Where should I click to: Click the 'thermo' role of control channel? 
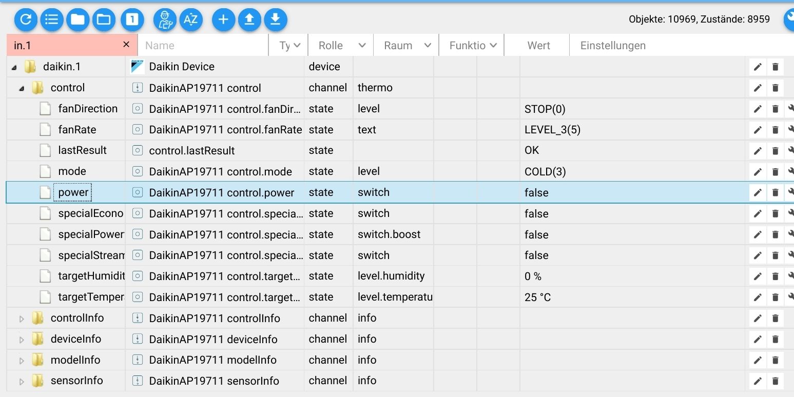pos(375,88)
